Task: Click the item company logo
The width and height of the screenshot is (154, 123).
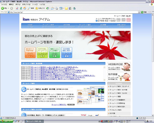Action: pos(36,19)
